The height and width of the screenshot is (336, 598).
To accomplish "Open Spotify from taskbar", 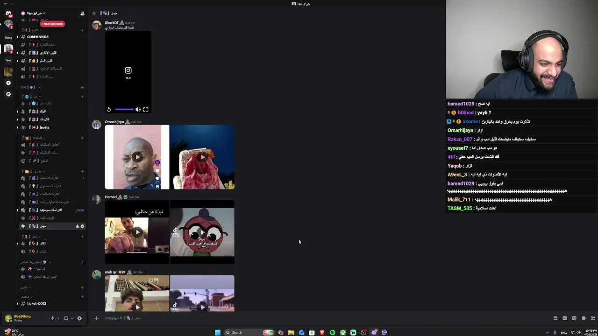I will pos(332,332).
